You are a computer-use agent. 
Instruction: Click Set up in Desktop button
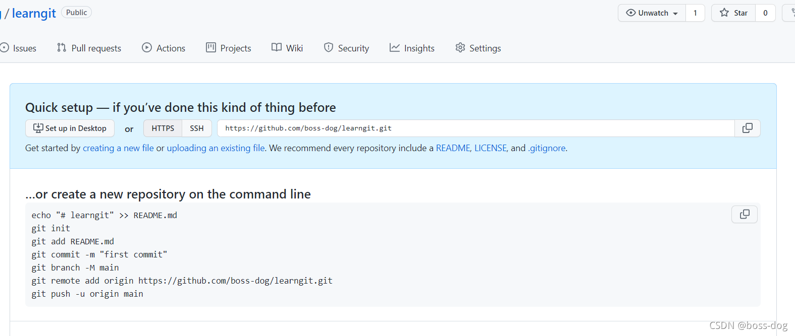point(70,128)
